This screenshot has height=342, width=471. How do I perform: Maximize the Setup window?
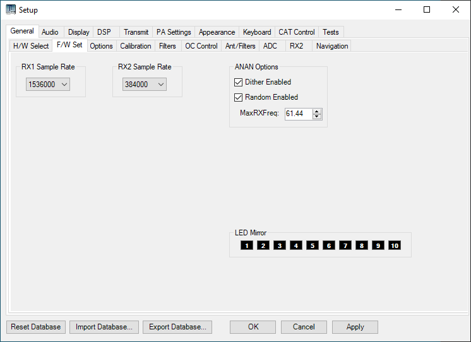[427, 9]
